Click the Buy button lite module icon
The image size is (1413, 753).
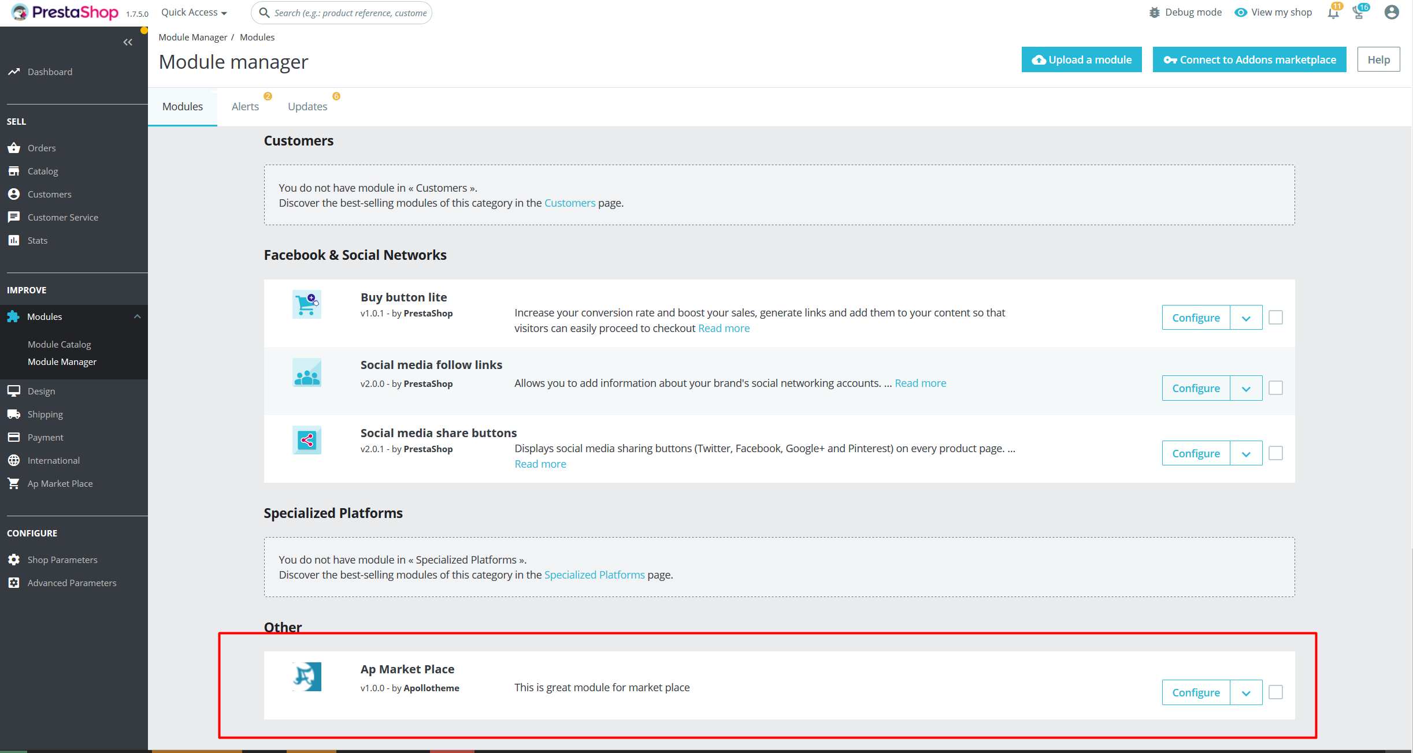pos(306,304)
